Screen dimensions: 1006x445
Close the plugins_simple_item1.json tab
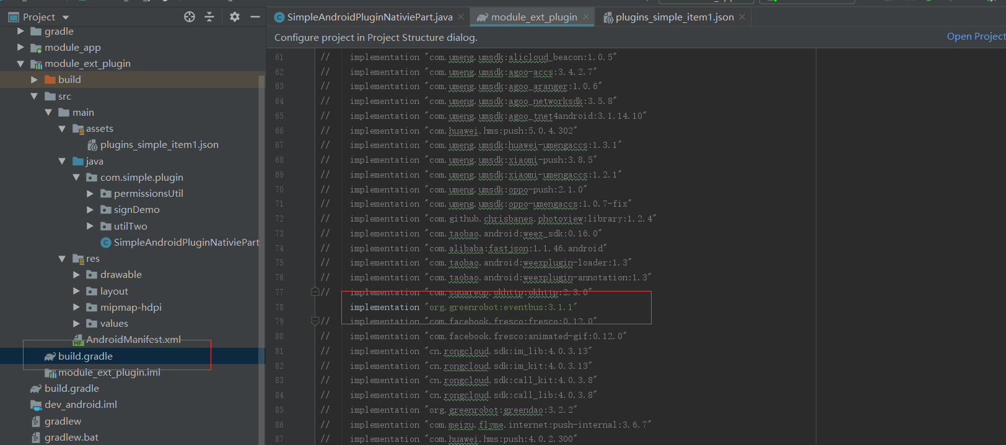point(742,17)
